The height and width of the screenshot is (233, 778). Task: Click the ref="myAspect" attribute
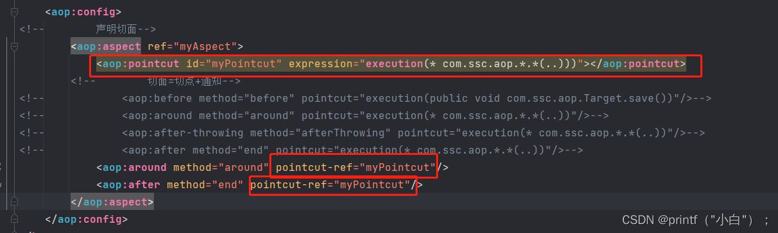pyautogui.click(x=192, y=46)
